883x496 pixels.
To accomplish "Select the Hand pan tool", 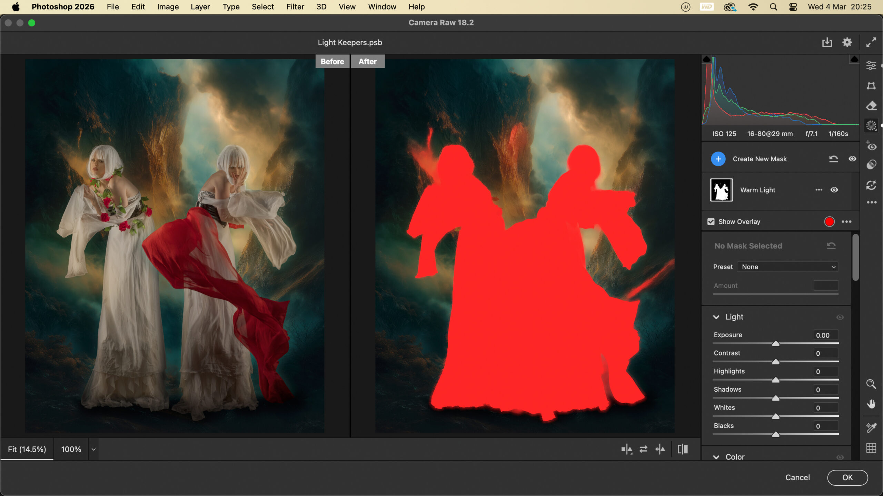I will [871, 404].
